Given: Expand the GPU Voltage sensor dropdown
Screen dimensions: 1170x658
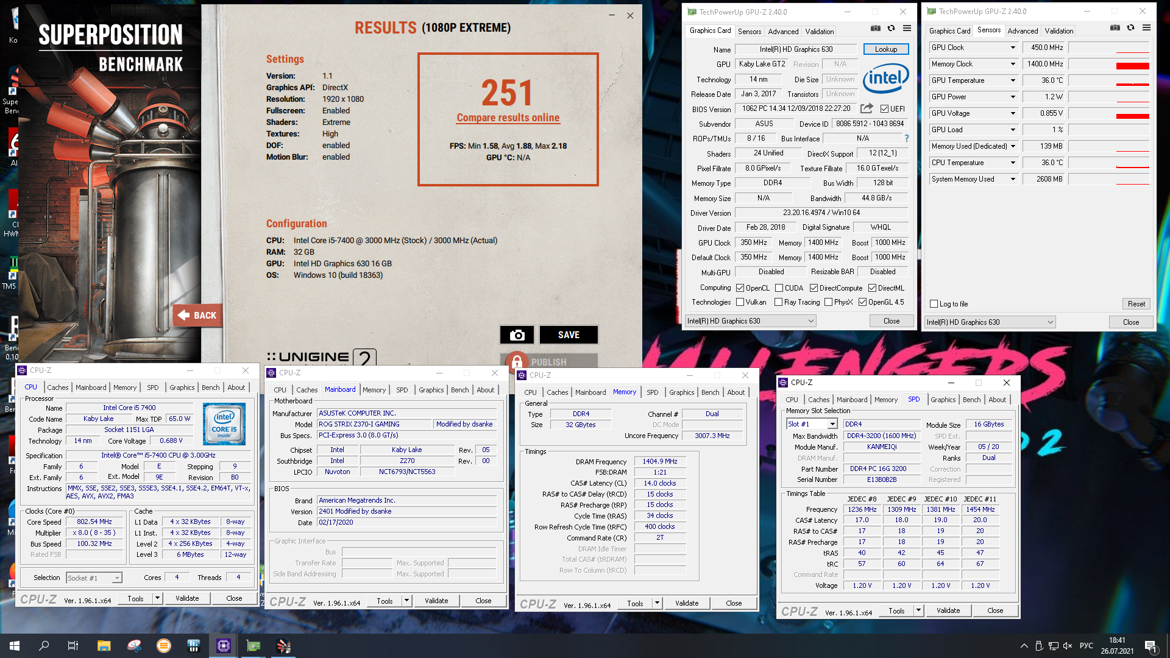Looking at the screenshot, I should click(1013, 113).
